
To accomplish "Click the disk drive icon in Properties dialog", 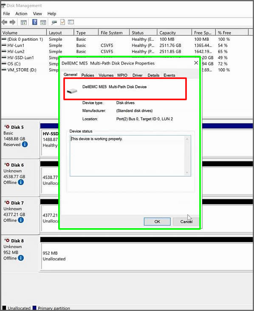I will 72,91.
